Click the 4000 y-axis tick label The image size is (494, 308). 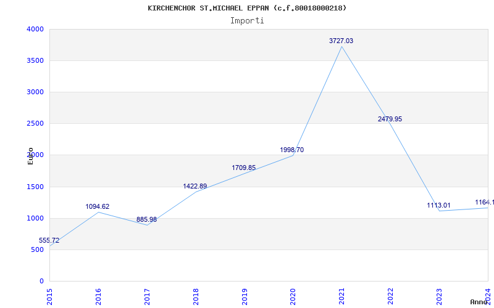coord(35,29)
